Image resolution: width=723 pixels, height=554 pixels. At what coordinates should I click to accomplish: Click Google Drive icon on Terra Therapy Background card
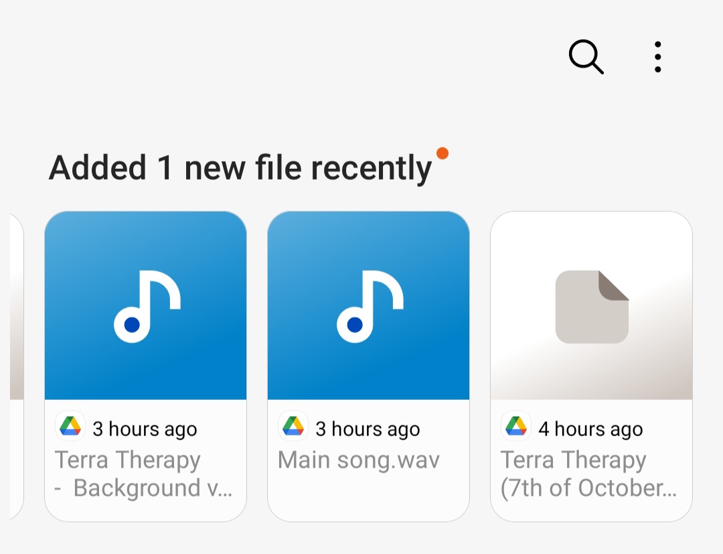(70, 427)
